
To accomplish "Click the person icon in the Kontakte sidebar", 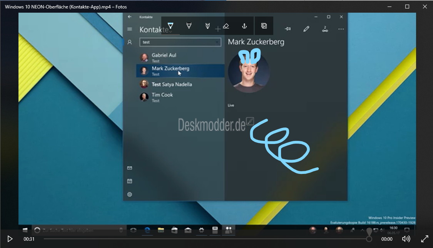I will click(129, 42).
